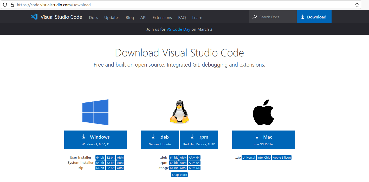
Task: Download the Windows installer
Action: click(95, 140)
